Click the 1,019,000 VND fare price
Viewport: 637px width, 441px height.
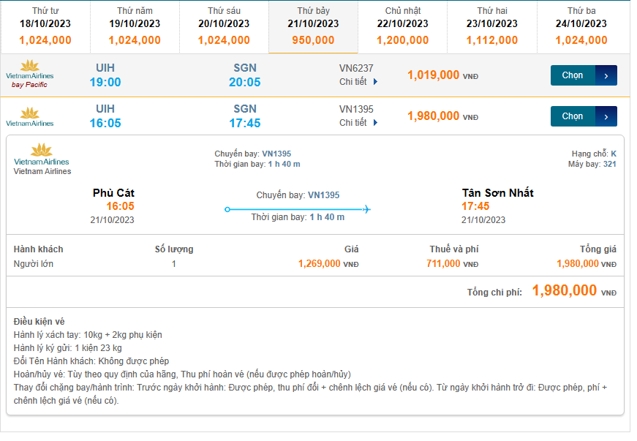point(434,75)
